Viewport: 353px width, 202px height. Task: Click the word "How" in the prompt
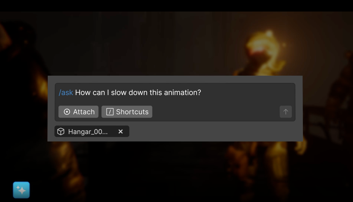pos(83,92)
